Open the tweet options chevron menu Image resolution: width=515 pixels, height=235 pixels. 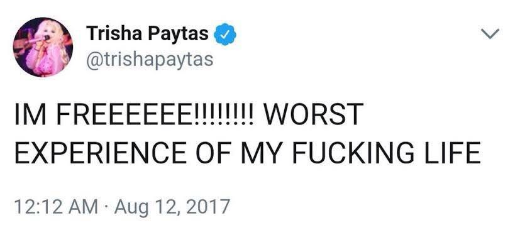[x=490, y=33]
